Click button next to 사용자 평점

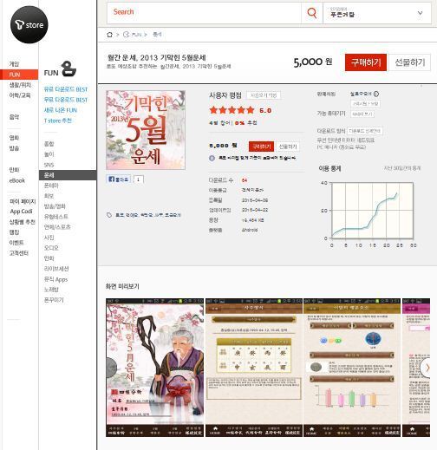[264, 95]
